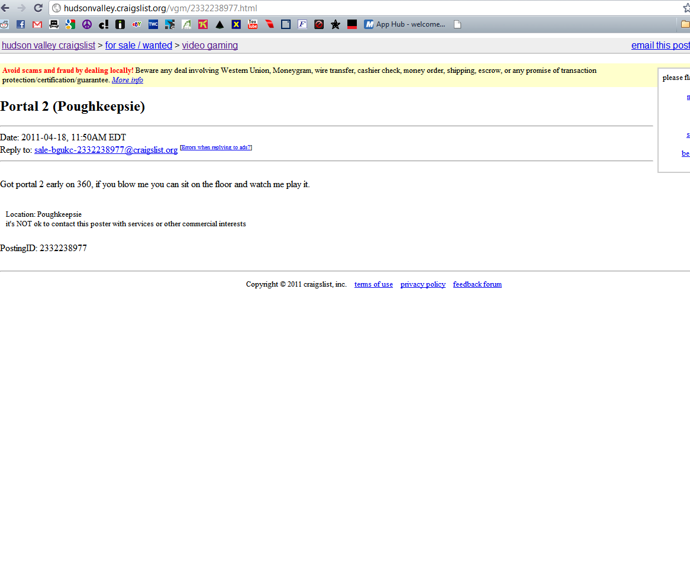The height and width of the screenshot is (565, 690).
Task: Open the YouTube bookmark icon
Action: click(x=253, y=24)
